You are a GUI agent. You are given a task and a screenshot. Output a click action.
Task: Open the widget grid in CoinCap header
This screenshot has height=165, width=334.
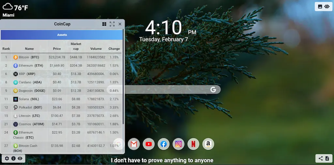pos(104,24)
